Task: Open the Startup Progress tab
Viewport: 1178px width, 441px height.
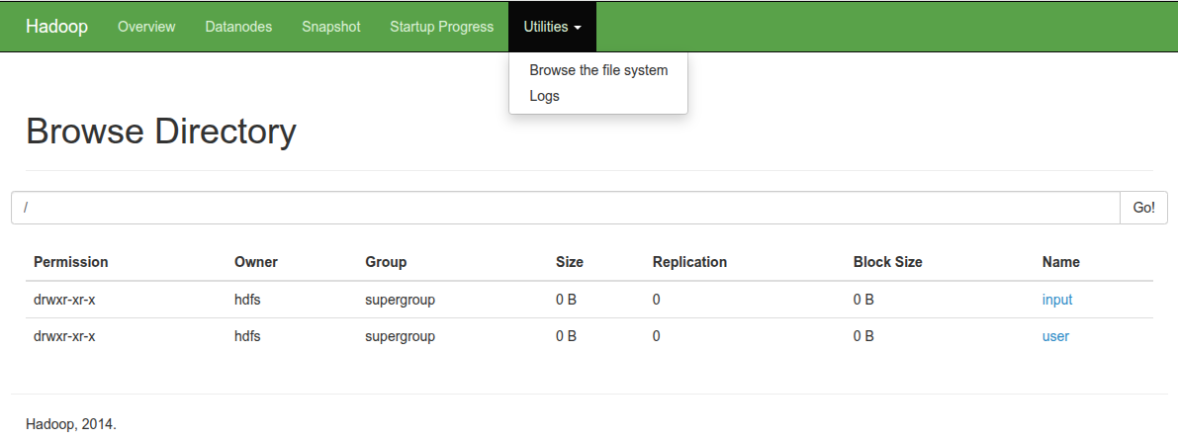Action: tap(441, 27)
